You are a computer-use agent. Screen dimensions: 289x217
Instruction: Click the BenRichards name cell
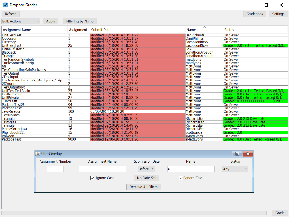coord(204,35)
